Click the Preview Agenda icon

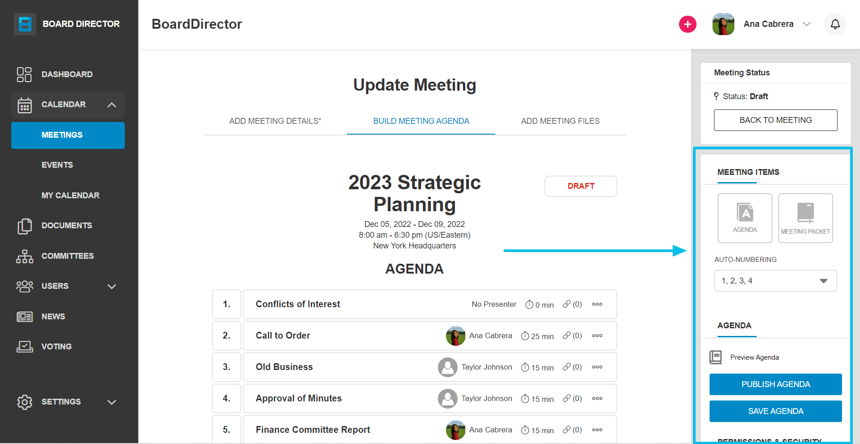715,357
